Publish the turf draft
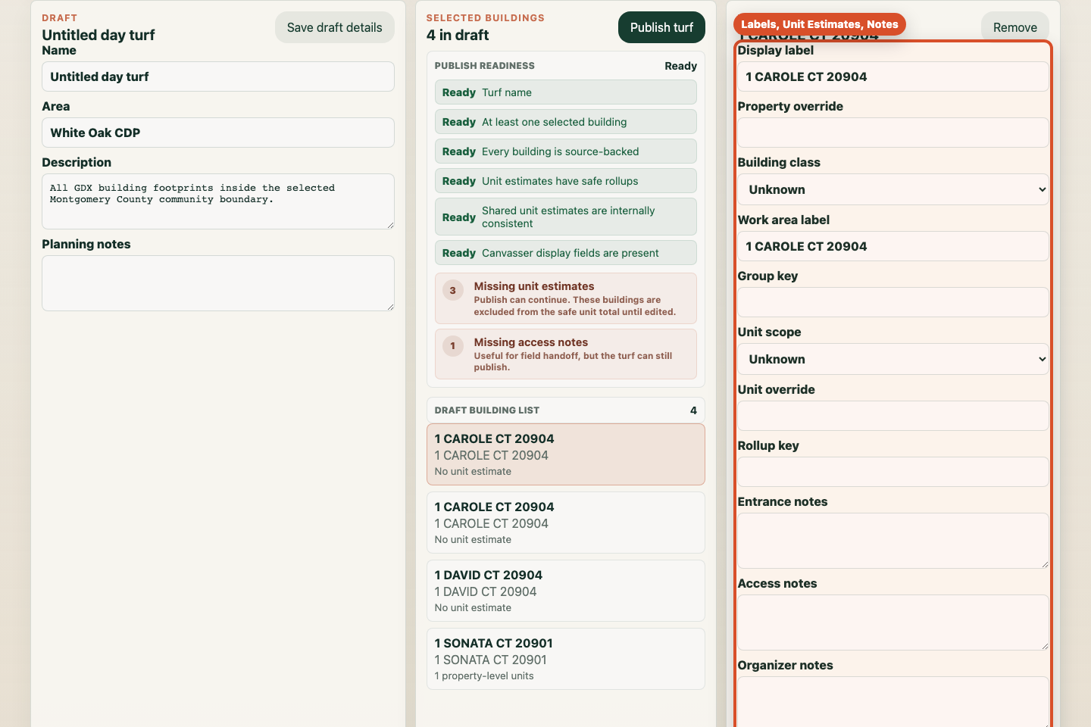The height and width of the screenshot is (727, 1091). point(661,27)
